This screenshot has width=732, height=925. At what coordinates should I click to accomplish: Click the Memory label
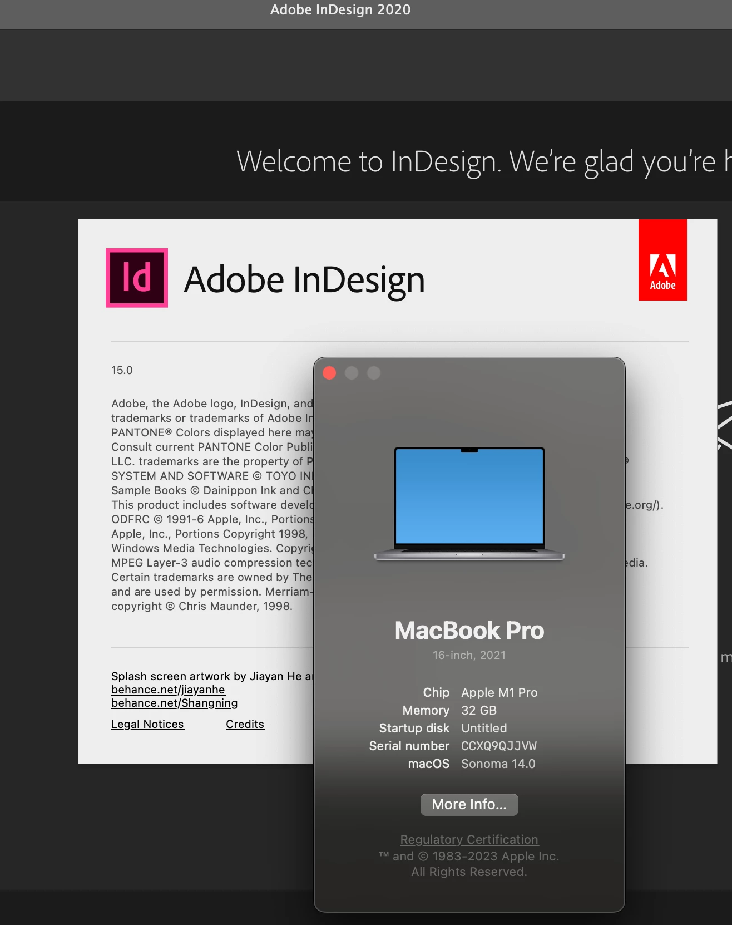(426, 710)
